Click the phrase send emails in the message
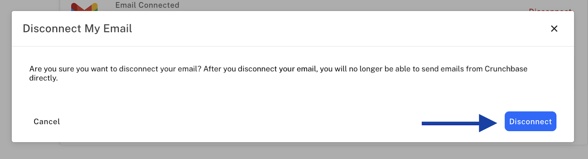Screen dimensions: 588x159 (443, 69)
